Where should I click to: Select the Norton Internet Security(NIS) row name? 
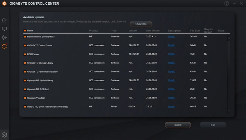[x=41, y=37]
